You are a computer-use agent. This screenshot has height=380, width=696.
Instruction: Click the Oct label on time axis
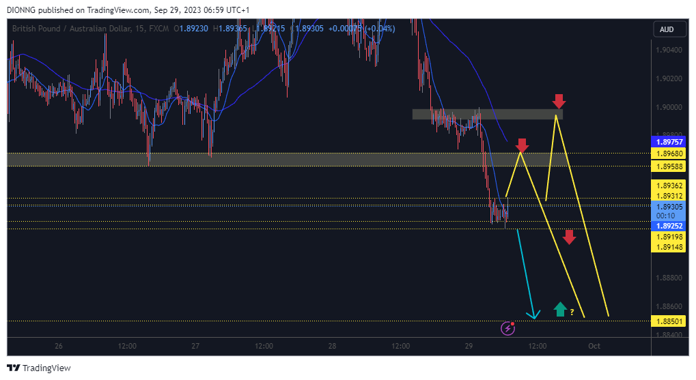point(594,346)
